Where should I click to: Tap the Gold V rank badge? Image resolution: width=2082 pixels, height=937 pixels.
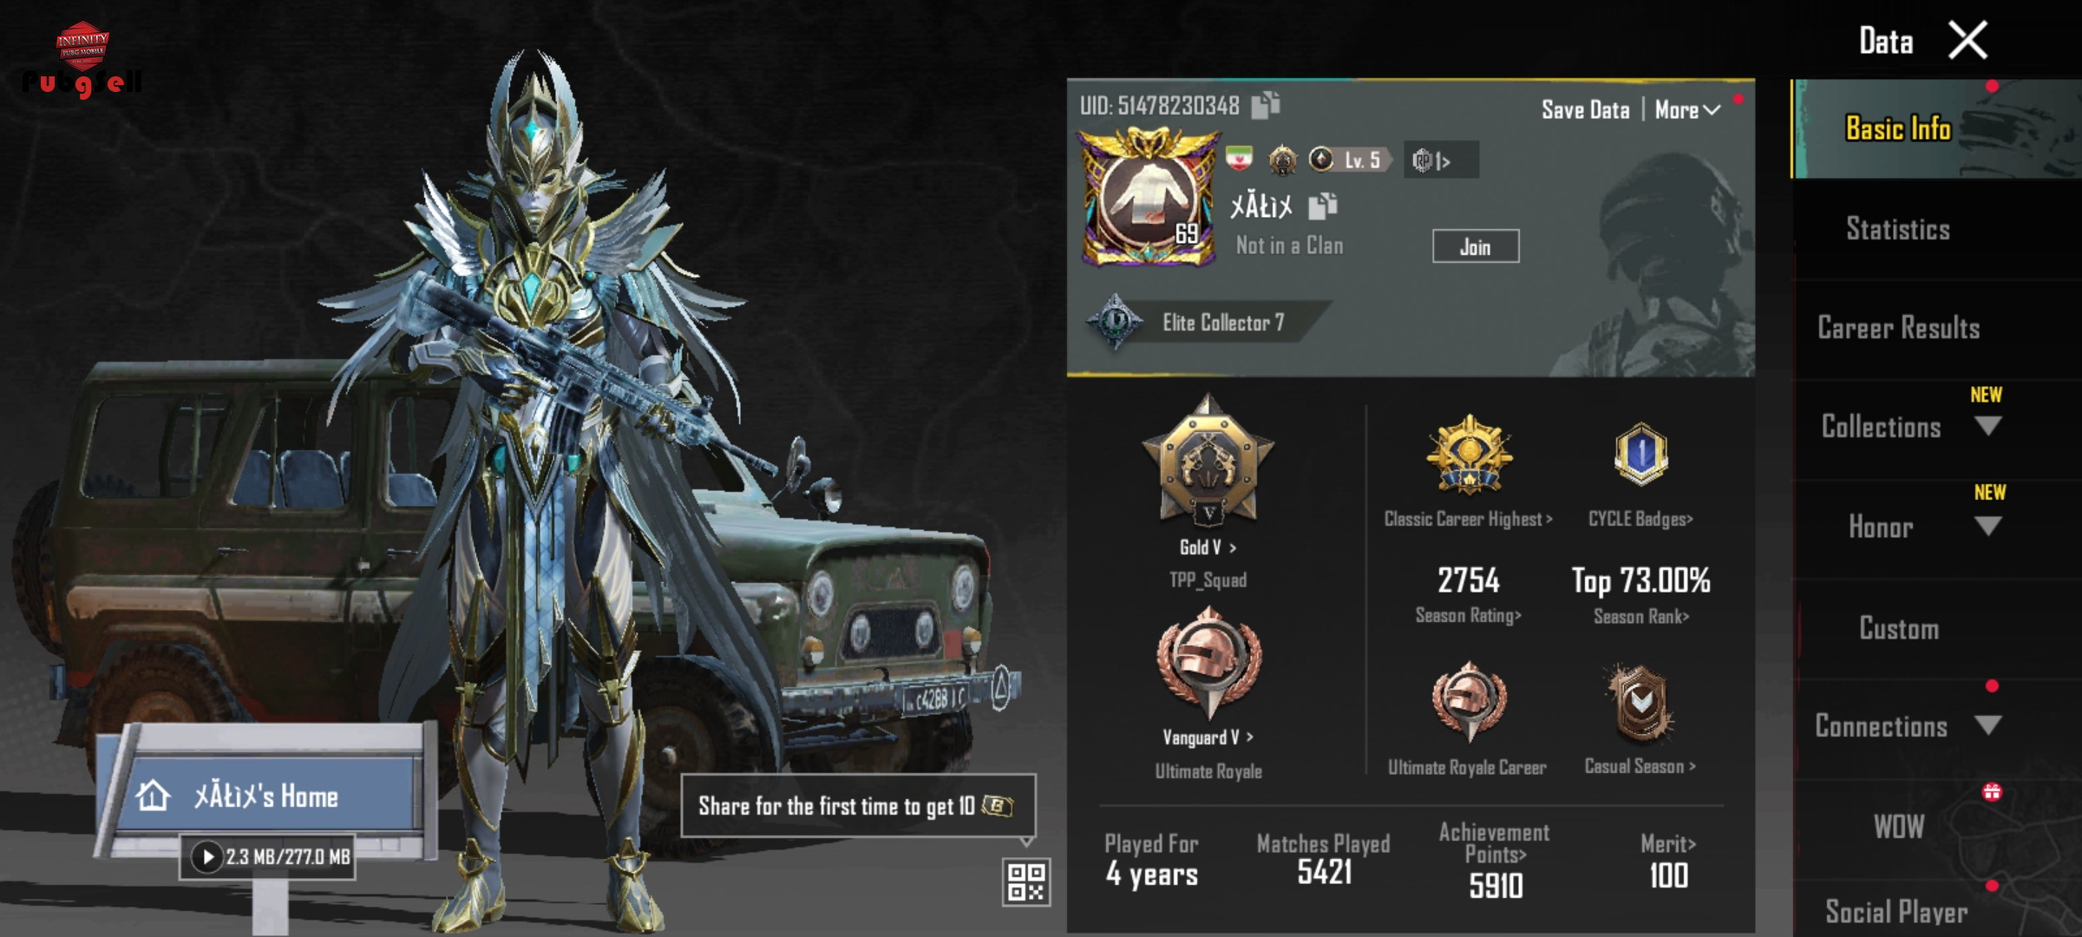(x=1208, y=460)
